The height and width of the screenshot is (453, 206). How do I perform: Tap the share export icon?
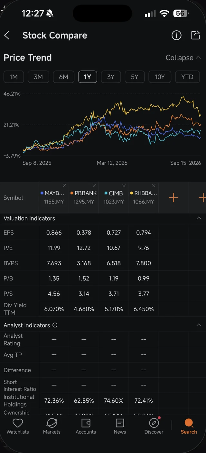[x=195, y=35]
